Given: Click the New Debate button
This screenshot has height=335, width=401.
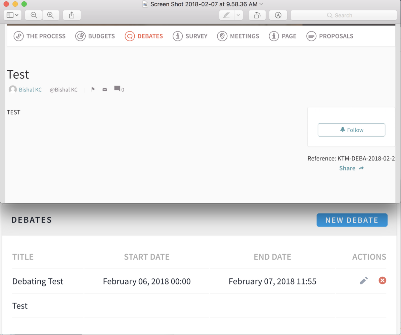Looking at the screenshot, I should tap(352, 220).
